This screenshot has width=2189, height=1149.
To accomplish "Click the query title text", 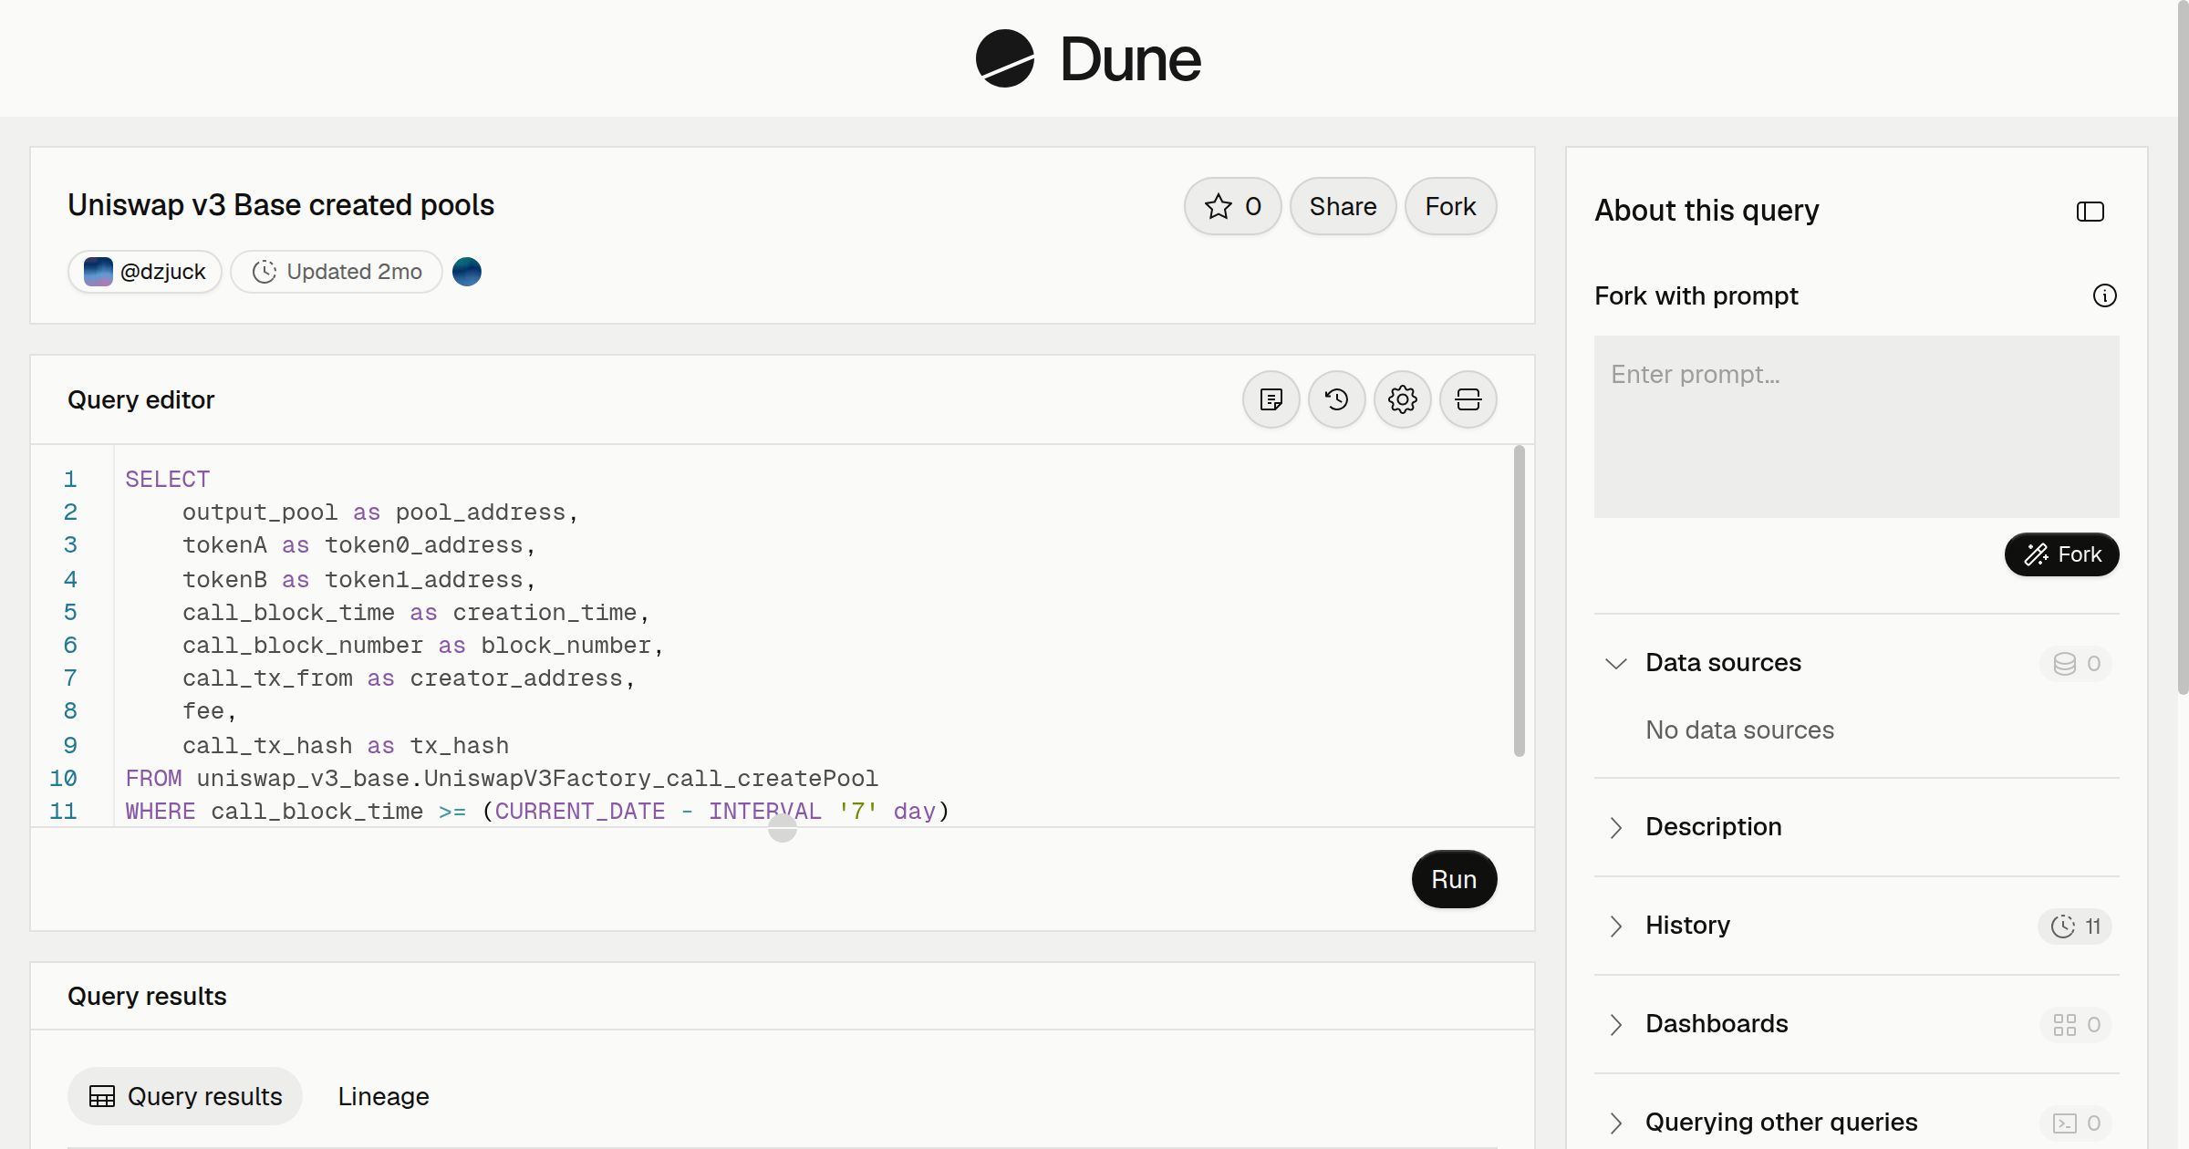I will pyautogui.click(x=281, y=205).
